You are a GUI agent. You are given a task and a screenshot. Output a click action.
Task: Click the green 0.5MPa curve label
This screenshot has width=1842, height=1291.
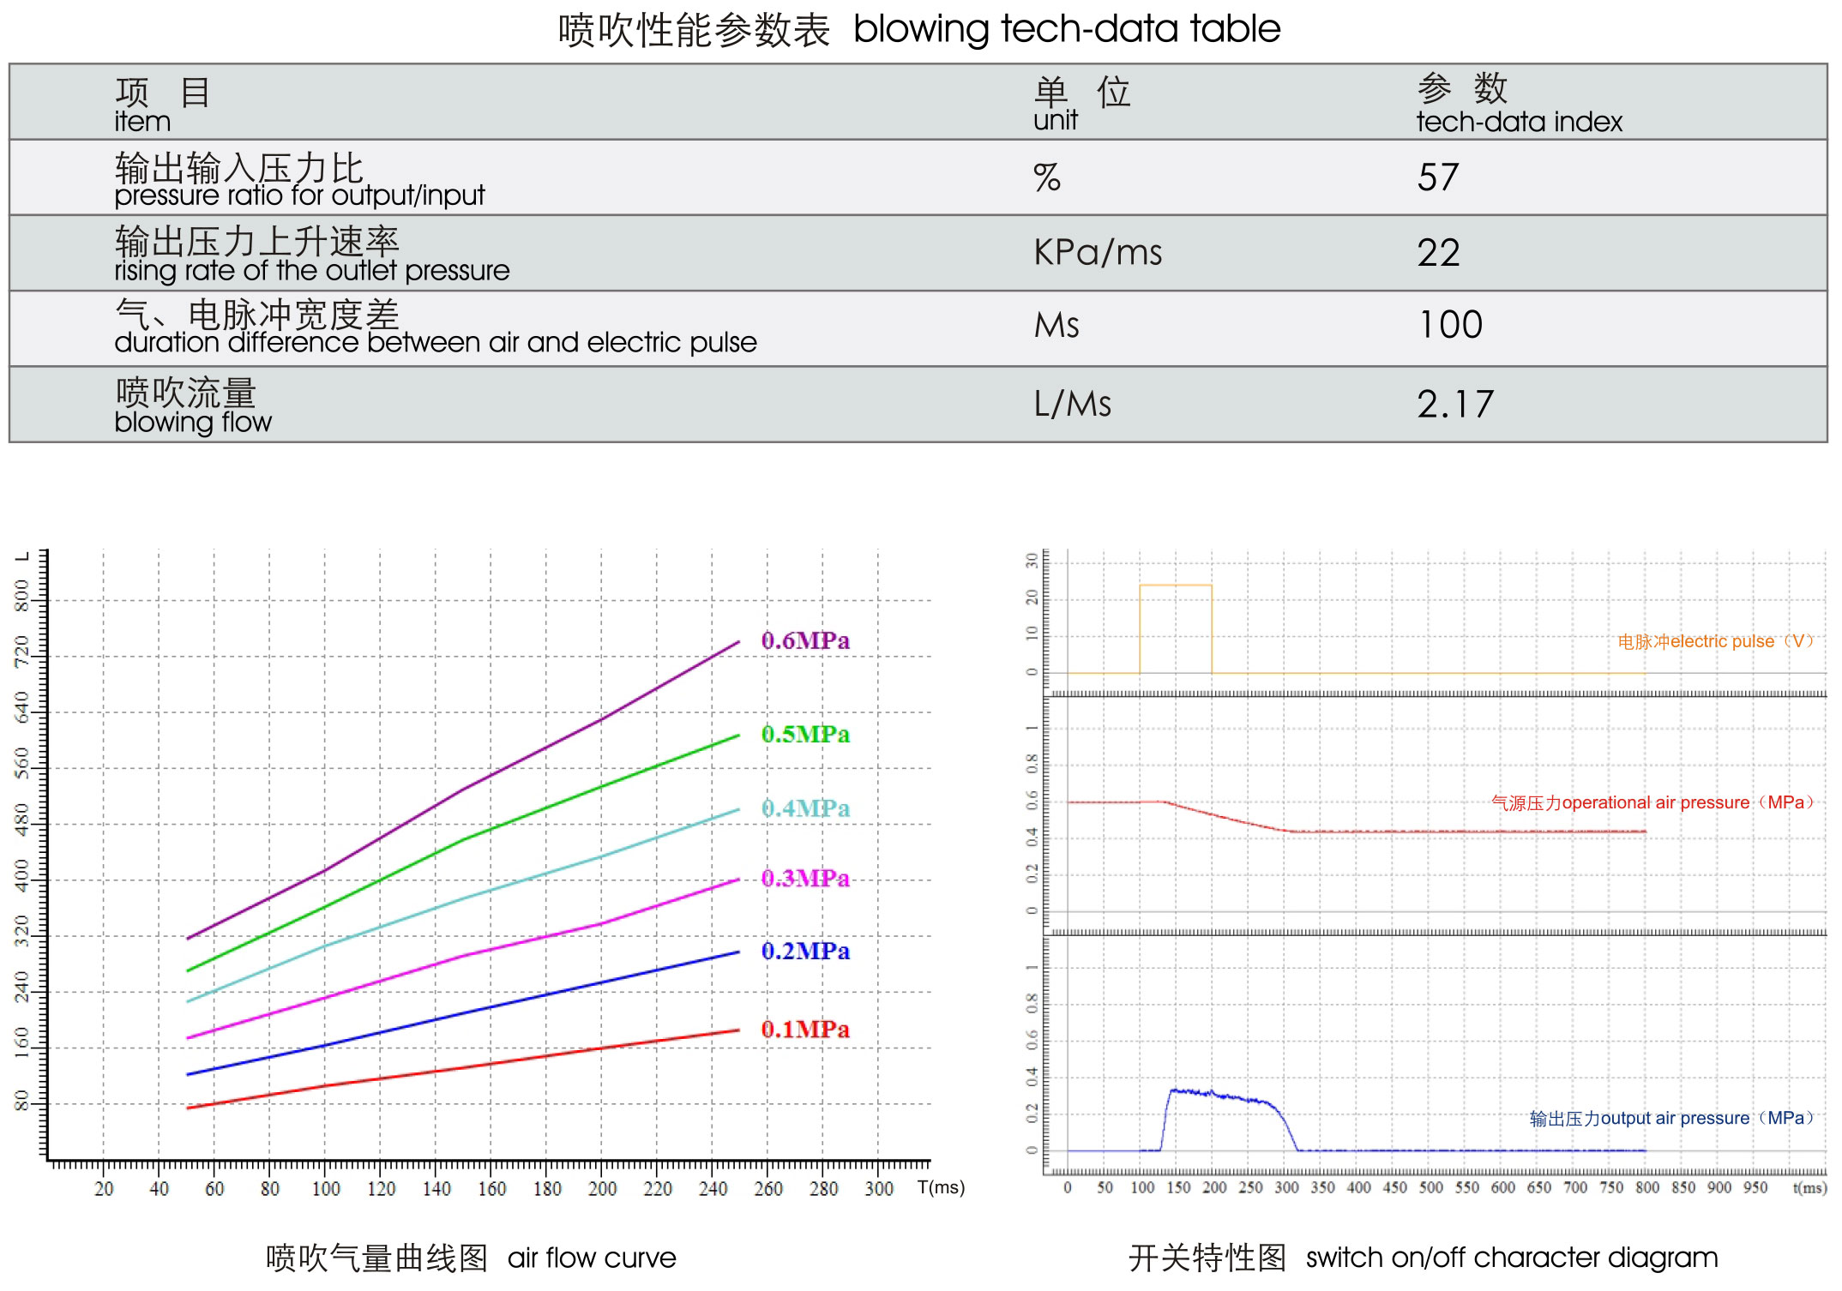pos(804,734)
